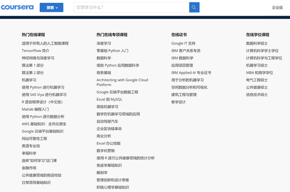Open R 语言程序设计（中文版）link

[x=42, y=102]
